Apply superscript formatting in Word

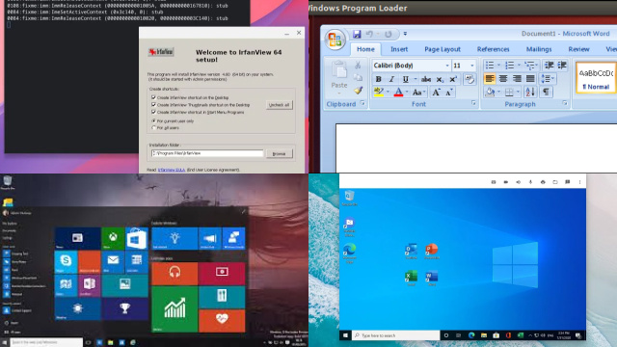pyautogui.click(x=453, y=79)
